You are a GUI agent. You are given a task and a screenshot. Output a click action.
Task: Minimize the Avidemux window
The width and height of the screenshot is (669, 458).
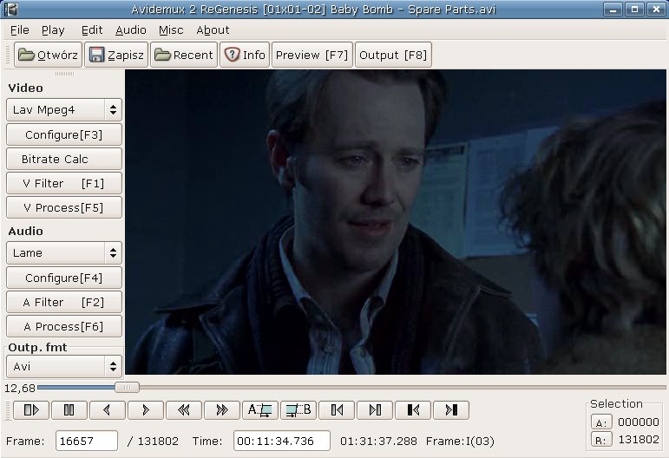click(x=613, y=10)
